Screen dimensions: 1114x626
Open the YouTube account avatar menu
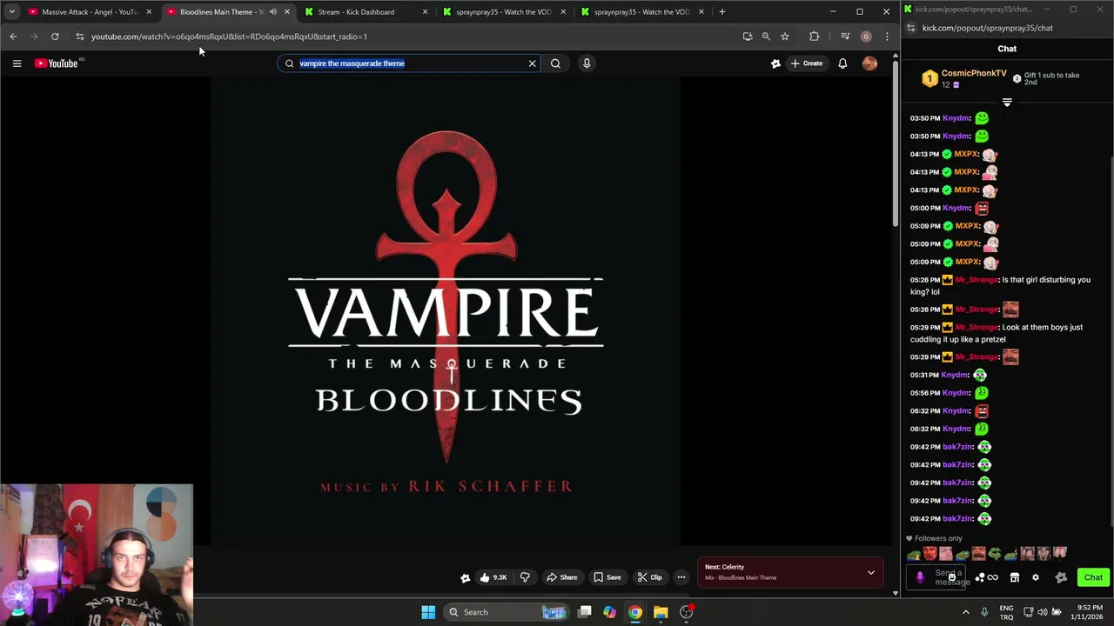click(869, 63)
